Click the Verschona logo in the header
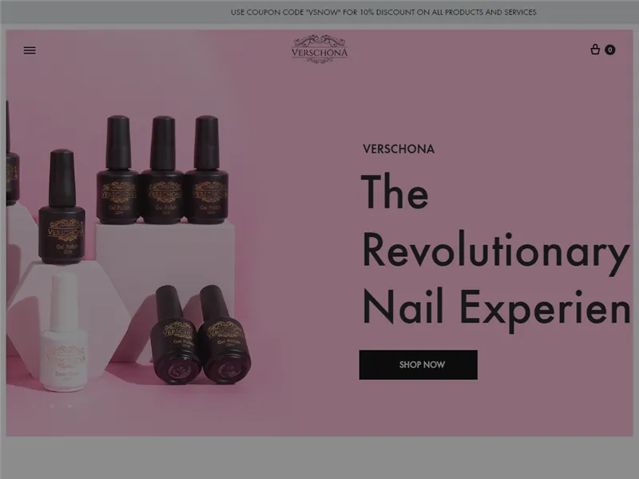 [320, 49]
